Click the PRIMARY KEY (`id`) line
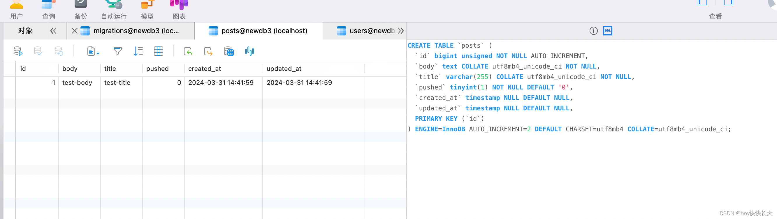The width and height of the screenshot is (777, 219). pos(449,119)
